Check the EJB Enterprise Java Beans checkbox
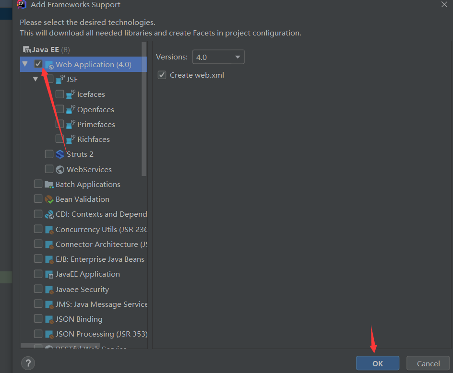 pos(38,259)
